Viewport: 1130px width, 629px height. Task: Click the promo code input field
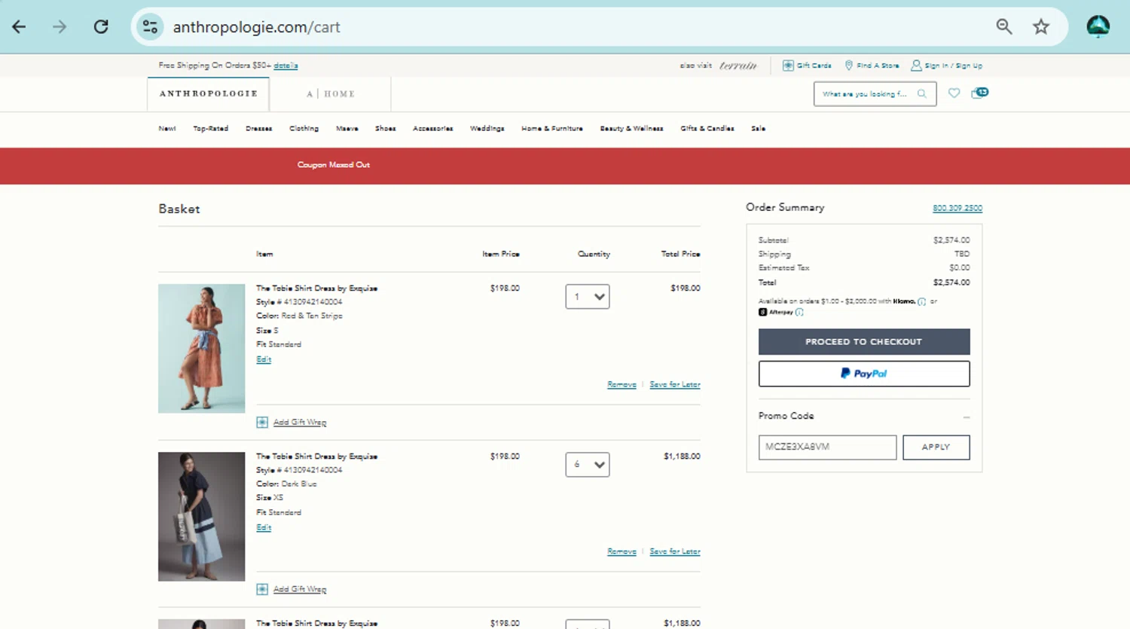point(827,447)
